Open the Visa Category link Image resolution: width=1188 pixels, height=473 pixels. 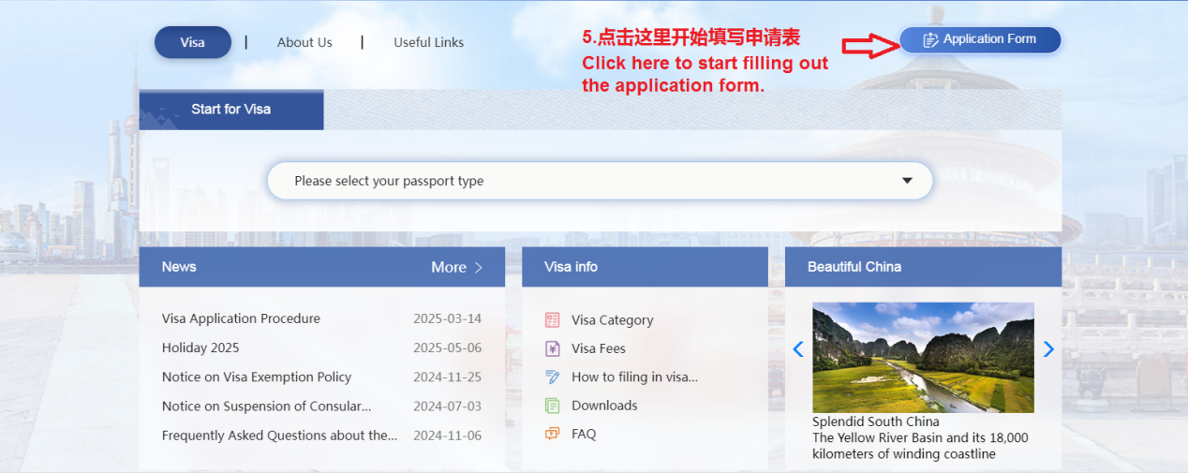click(613, 320)
